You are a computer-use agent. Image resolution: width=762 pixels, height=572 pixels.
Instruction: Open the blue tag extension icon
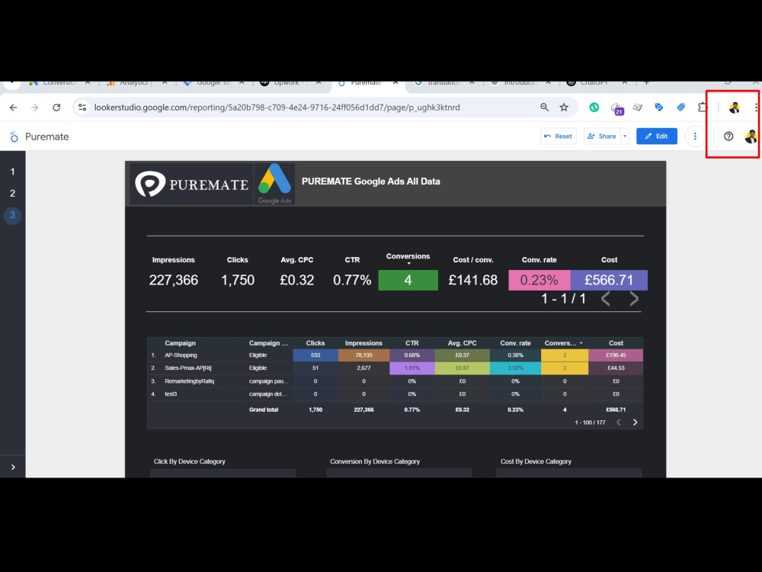(x=659, y=108)
